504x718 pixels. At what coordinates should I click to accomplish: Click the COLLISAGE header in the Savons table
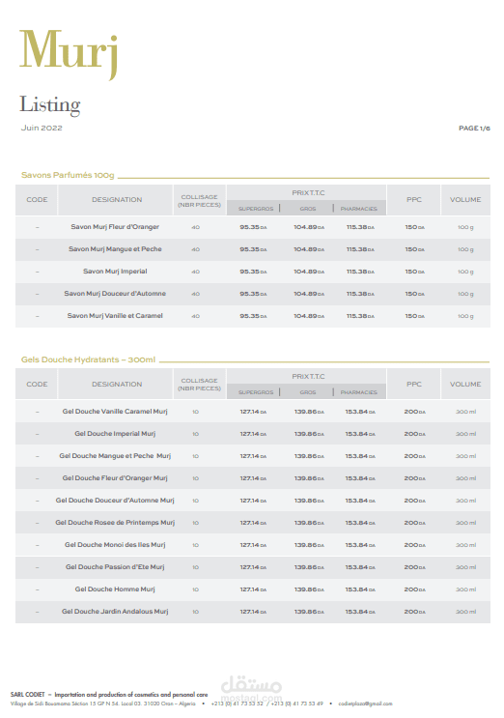(200, 201)
